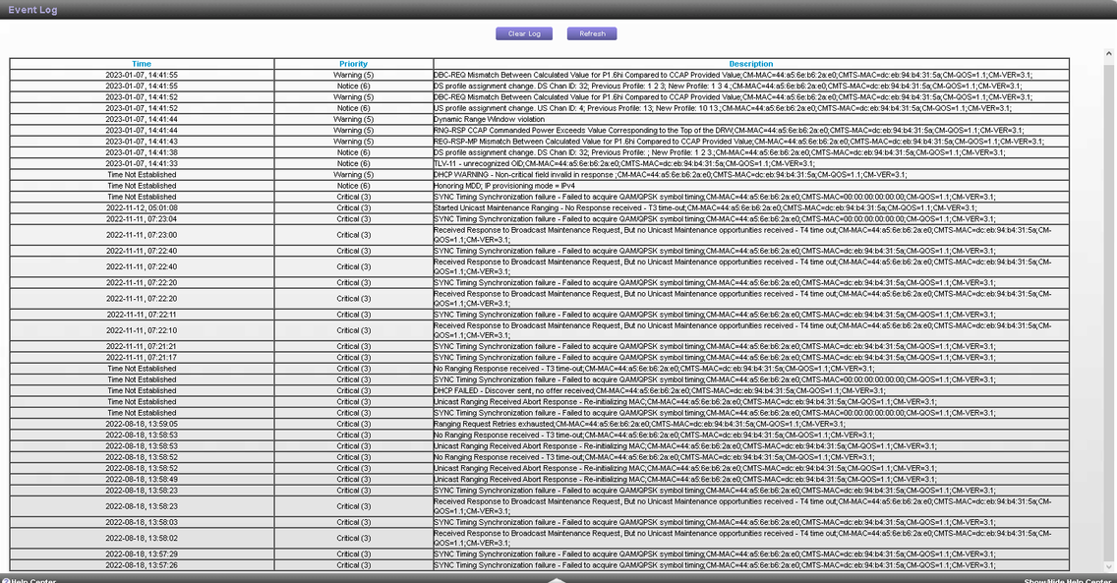Select Critical (3) in the 13:59:05 row

click(x=353, y=424)
